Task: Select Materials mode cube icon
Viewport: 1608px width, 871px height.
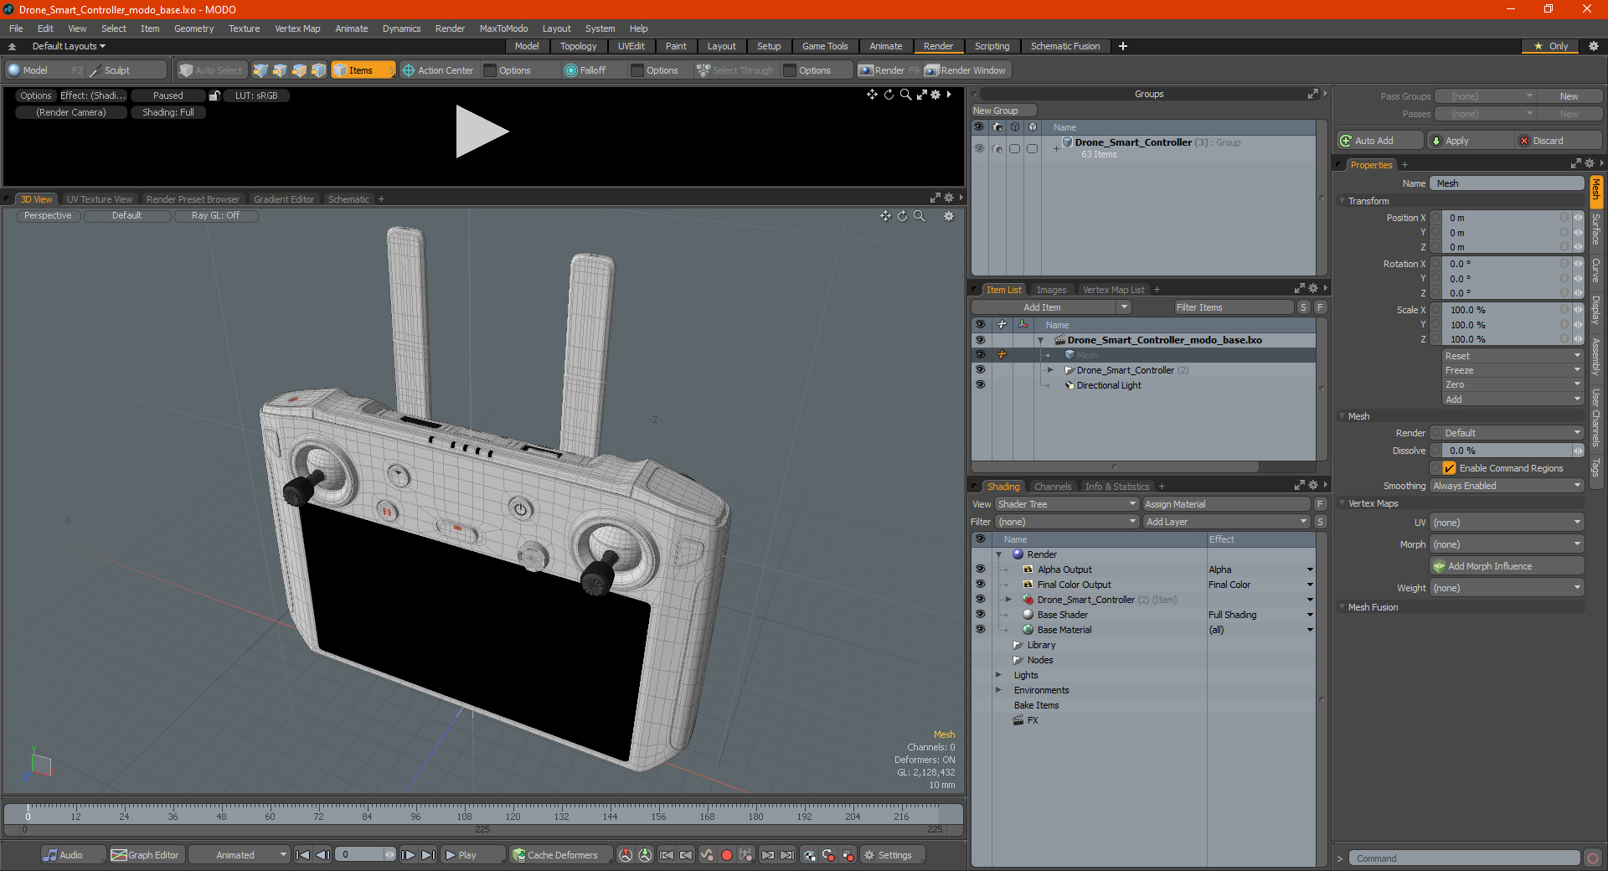Action: [x=318, y=70]
